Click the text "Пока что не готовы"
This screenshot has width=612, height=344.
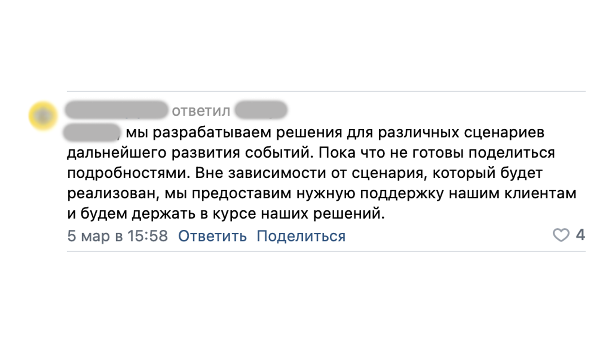[391, 153]
